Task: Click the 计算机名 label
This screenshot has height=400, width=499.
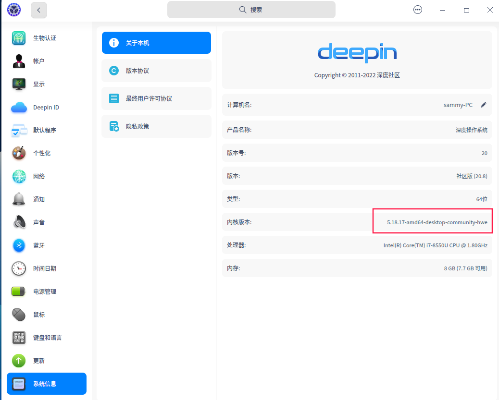Action: tap(239, 105)
